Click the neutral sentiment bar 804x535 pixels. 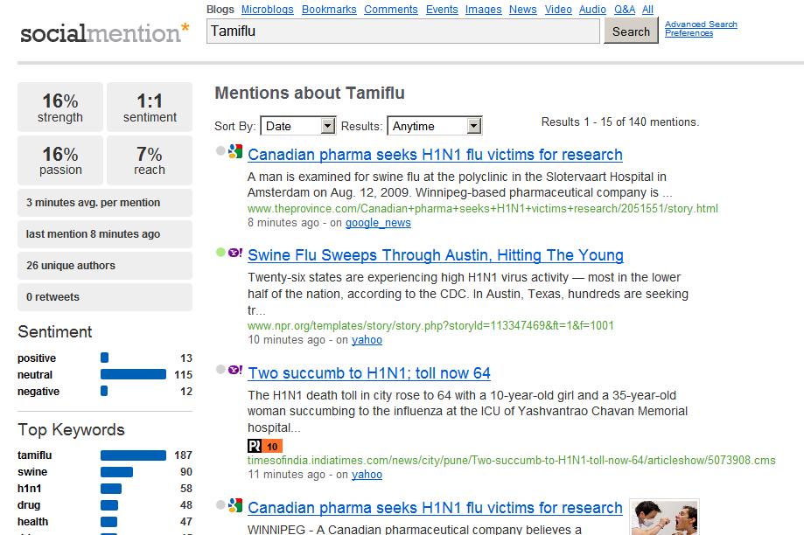coord(133,375)
